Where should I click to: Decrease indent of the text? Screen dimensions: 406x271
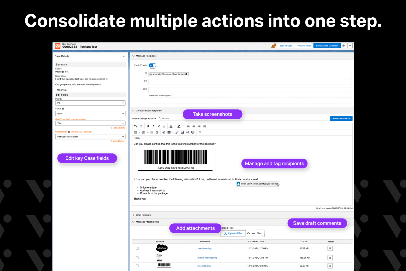[151, 132]
